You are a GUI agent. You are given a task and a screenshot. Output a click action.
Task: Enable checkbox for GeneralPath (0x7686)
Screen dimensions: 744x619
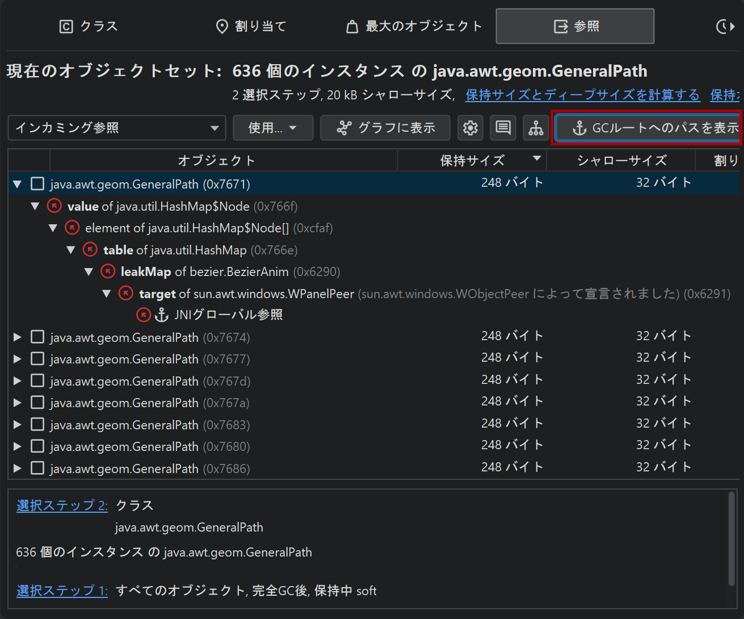click(x=37, y=469)
